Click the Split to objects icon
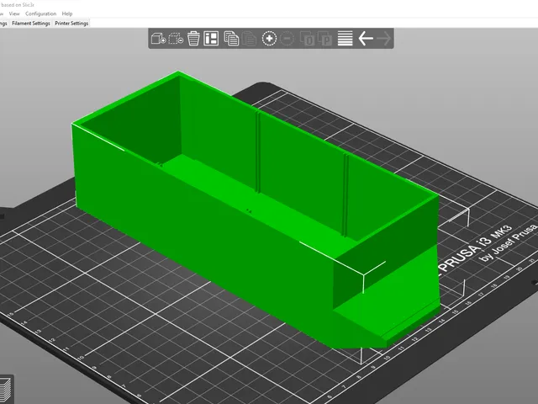 click(307, 39)
